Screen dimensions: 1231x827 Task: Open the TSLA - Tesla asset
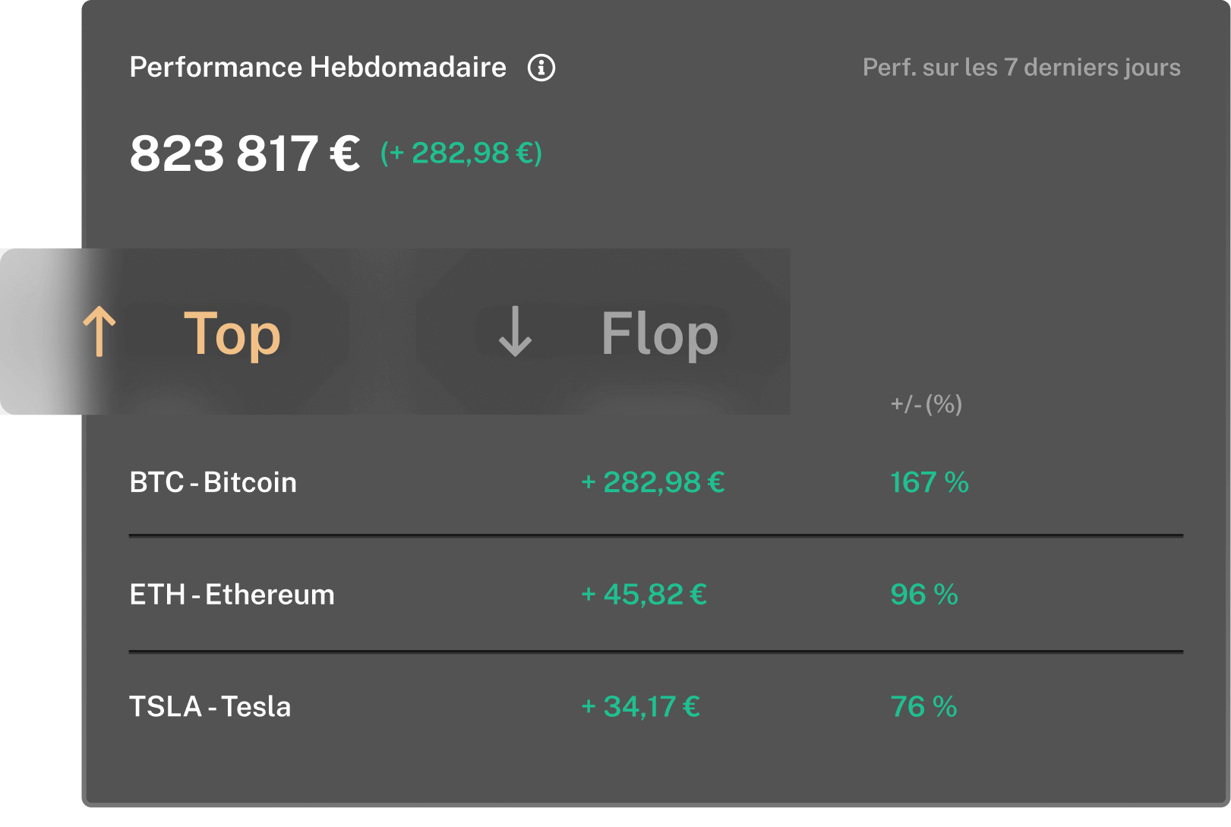[x=210, y=707]
